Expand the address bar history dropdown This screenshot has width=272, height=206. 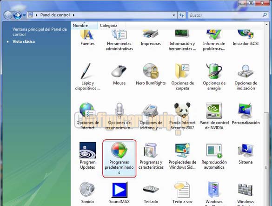[x=173, y=15]
